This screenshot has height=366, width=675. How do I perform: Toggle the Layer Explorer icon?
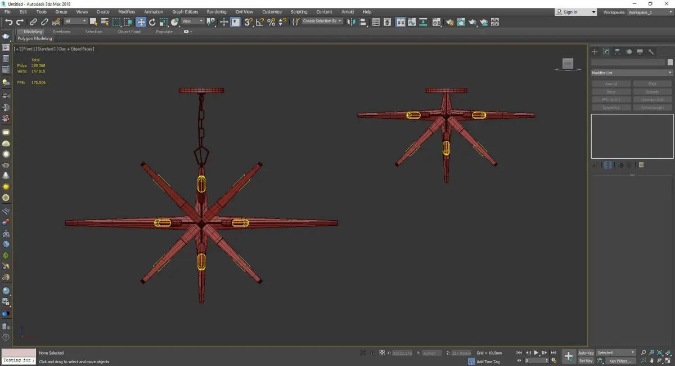[x=387, y=22]
